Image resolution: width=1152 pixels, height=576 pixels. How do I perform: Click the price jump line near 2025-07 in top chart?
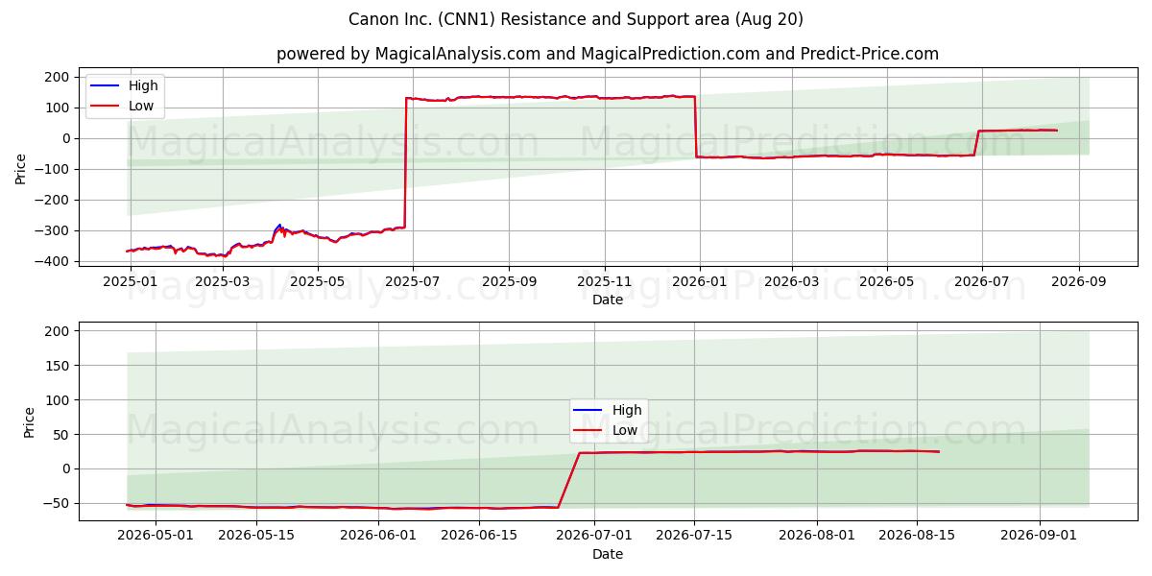405,163
